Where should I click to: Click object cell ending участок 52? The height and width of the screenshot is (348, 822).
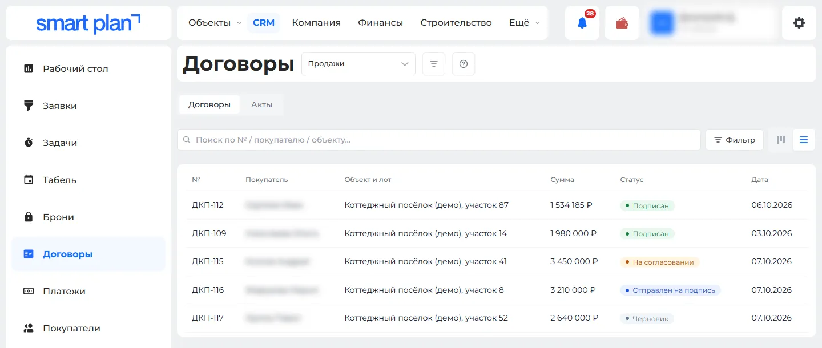[426, 318]
